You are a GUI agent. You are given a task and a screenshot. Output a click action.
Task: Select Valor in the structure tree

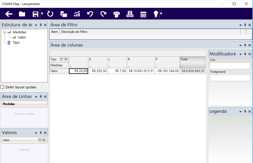click(x=22, y=37)
